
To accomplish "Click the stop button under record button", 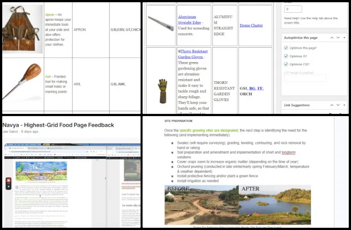I will coord(9,186).
